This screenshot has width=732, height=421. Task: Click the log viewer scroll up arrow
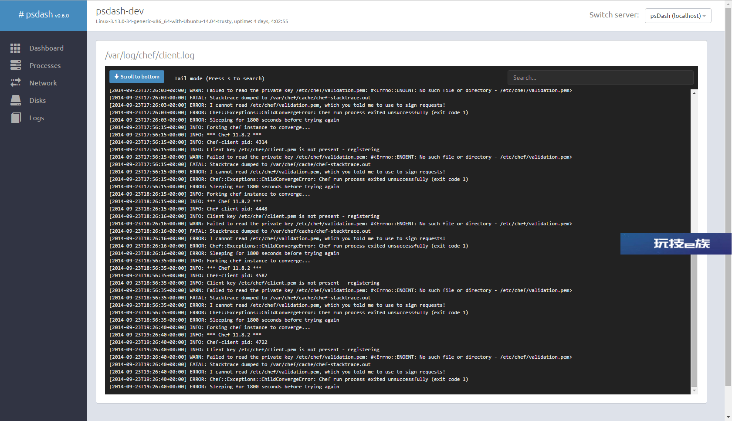(x=694, y=93)
